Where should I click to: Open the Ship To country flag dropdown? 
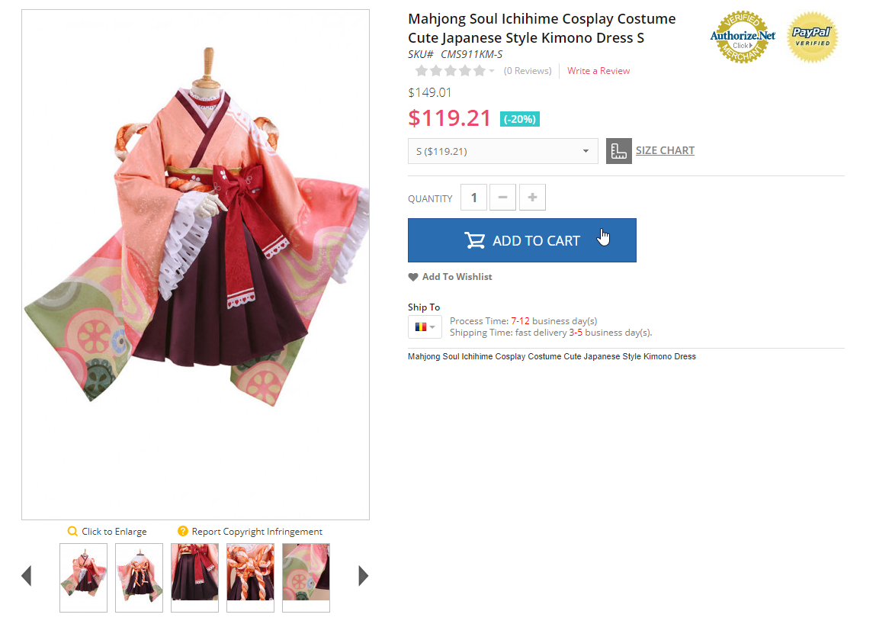click(x=425, y=327)
